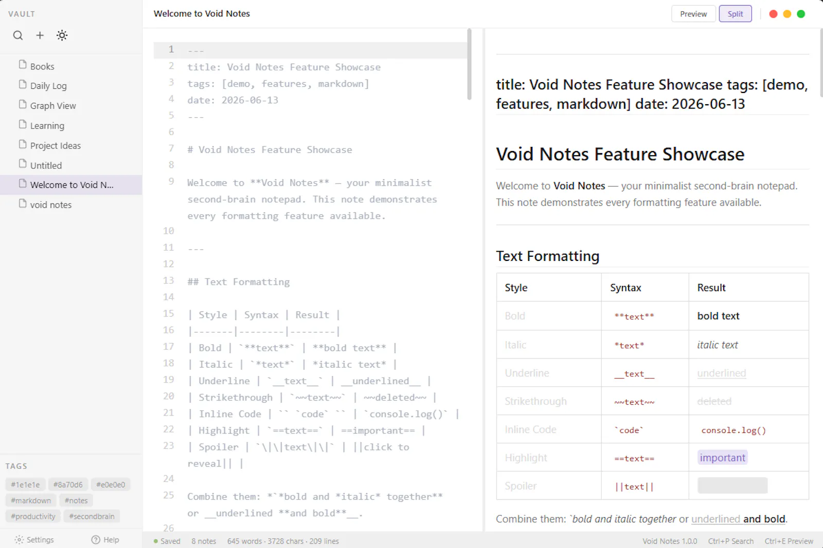Click the editor pane scrollbar
The image size is (823, 548).
tap(469, 64)
